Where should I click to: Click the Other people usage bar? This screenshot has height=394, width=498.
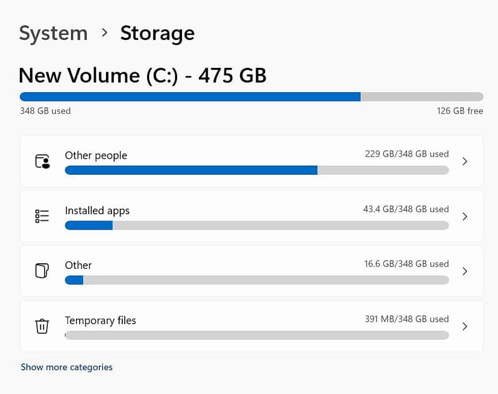click(x=256, y=170)
